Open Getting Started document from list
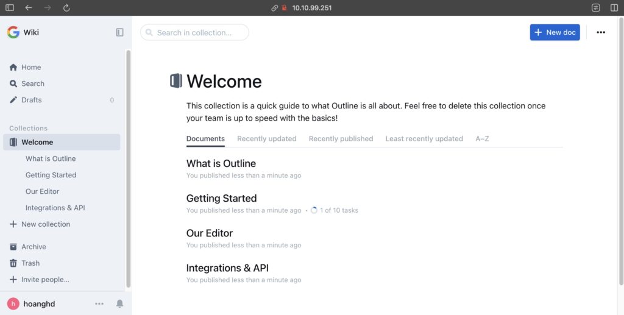 pos(221,198)
